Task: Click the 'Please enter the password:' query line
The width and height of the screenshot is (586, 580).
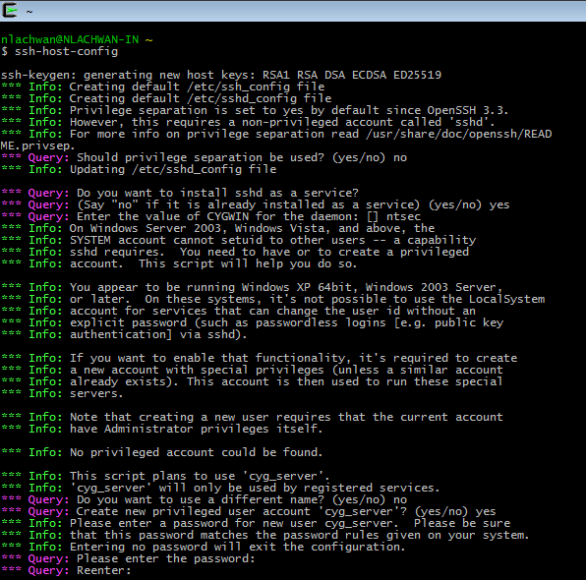Action: [x=128, y=558]
